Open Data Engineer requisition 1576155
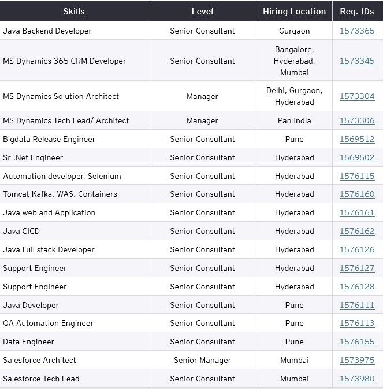383x389 pixels. [x=357, y=342]
